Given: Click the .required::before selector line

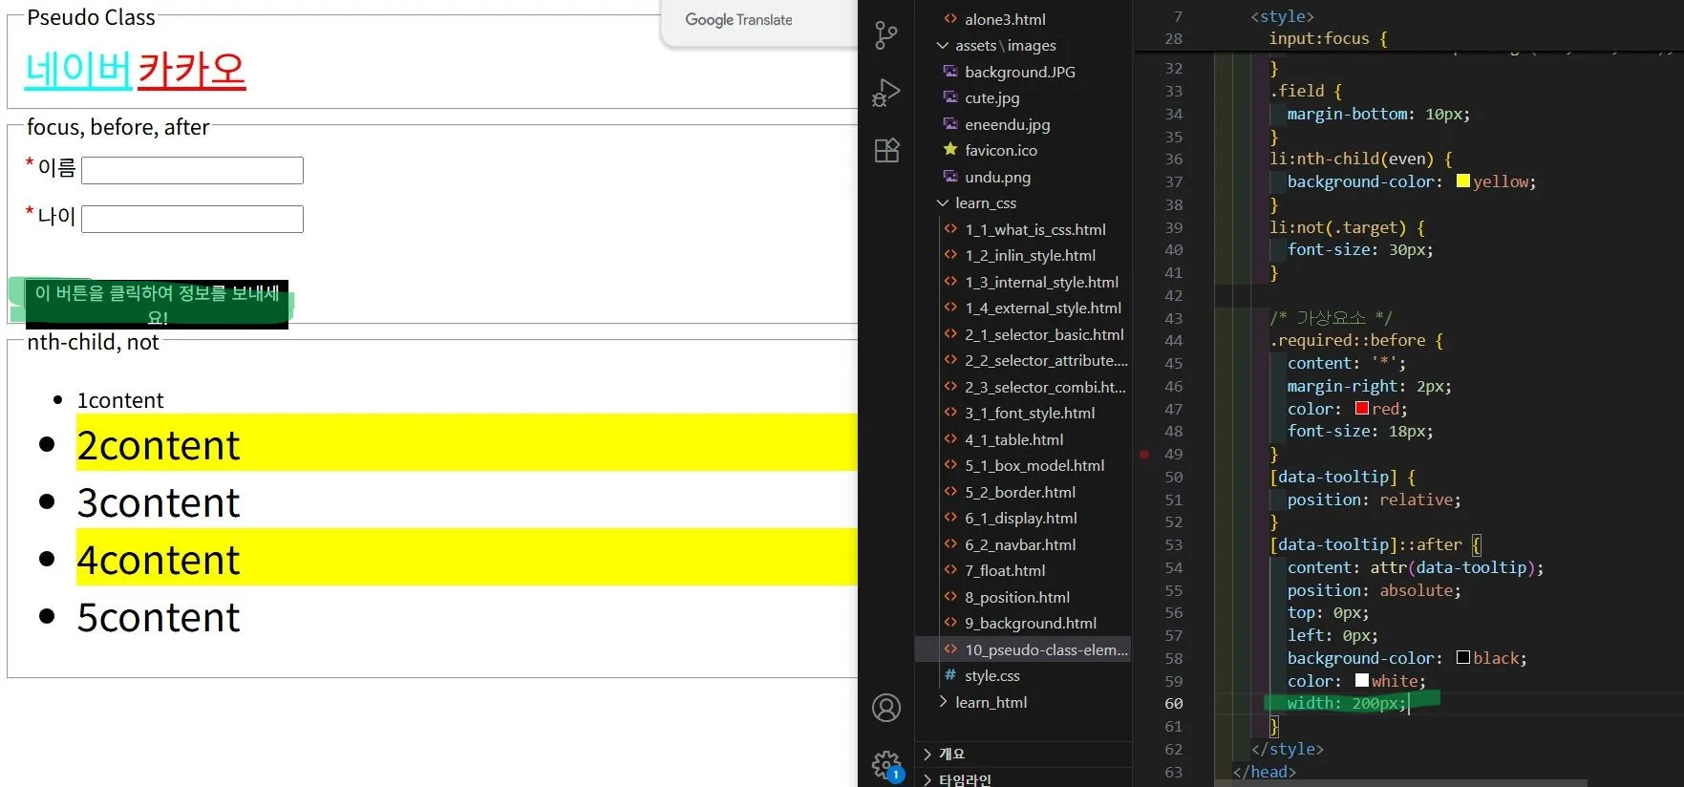Looking at the screenshot, I should (1356, 340).
